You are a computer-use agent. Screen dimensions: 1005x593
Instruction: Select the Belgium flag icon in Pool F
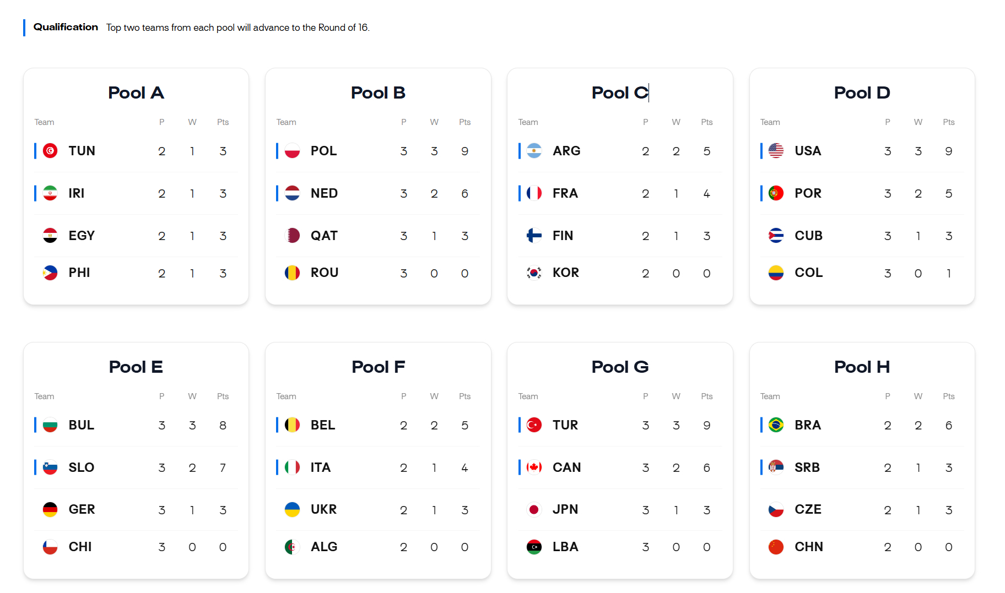pos(292,425)
